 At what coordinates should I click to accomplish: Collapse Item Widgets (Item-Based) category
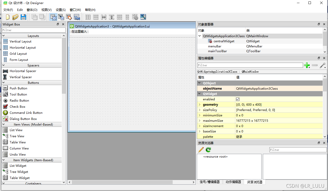click(4, 160)
